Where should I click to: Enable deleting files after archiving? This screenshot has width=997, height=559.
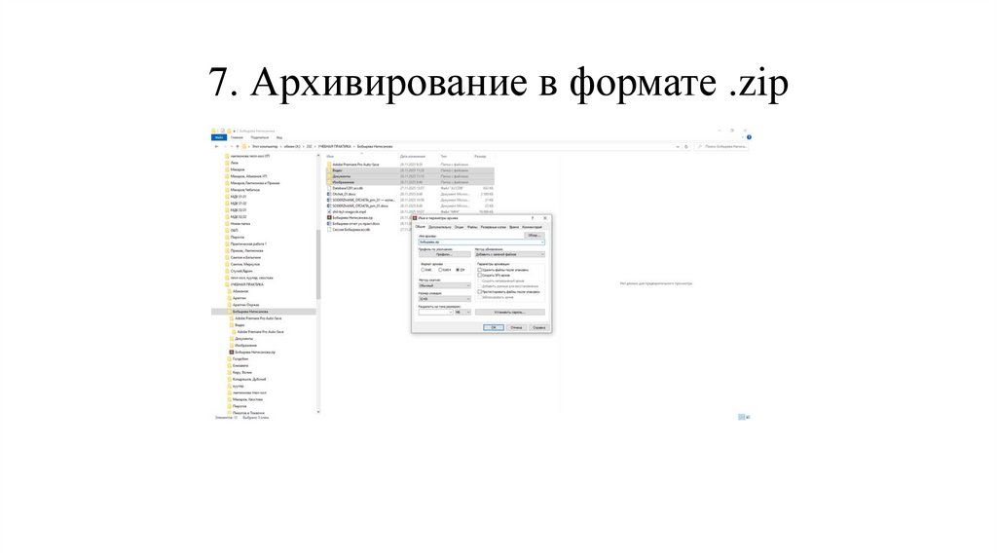(479, 270)
